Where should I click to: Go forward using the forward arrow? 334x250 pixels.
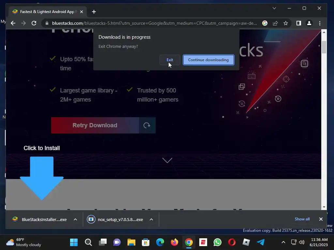coord(23,23)
